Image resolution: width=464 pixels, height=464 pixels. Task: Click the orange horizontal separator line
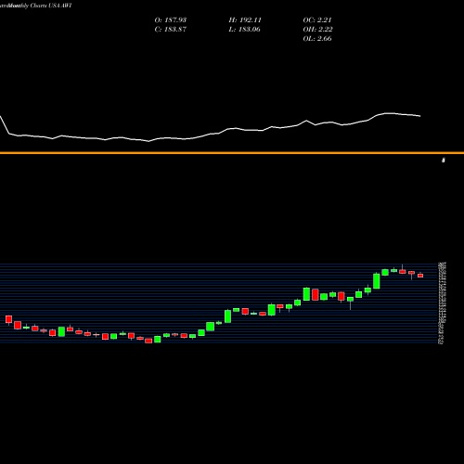tap(232, 153)
